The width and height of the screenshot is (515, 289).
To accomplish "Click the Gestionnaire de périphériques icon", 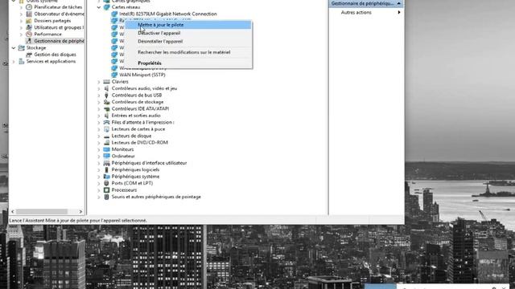I will click(29, 41).
